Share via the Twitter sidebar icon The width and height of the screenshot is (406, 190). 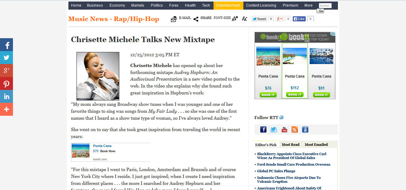(x=6, y=58)
